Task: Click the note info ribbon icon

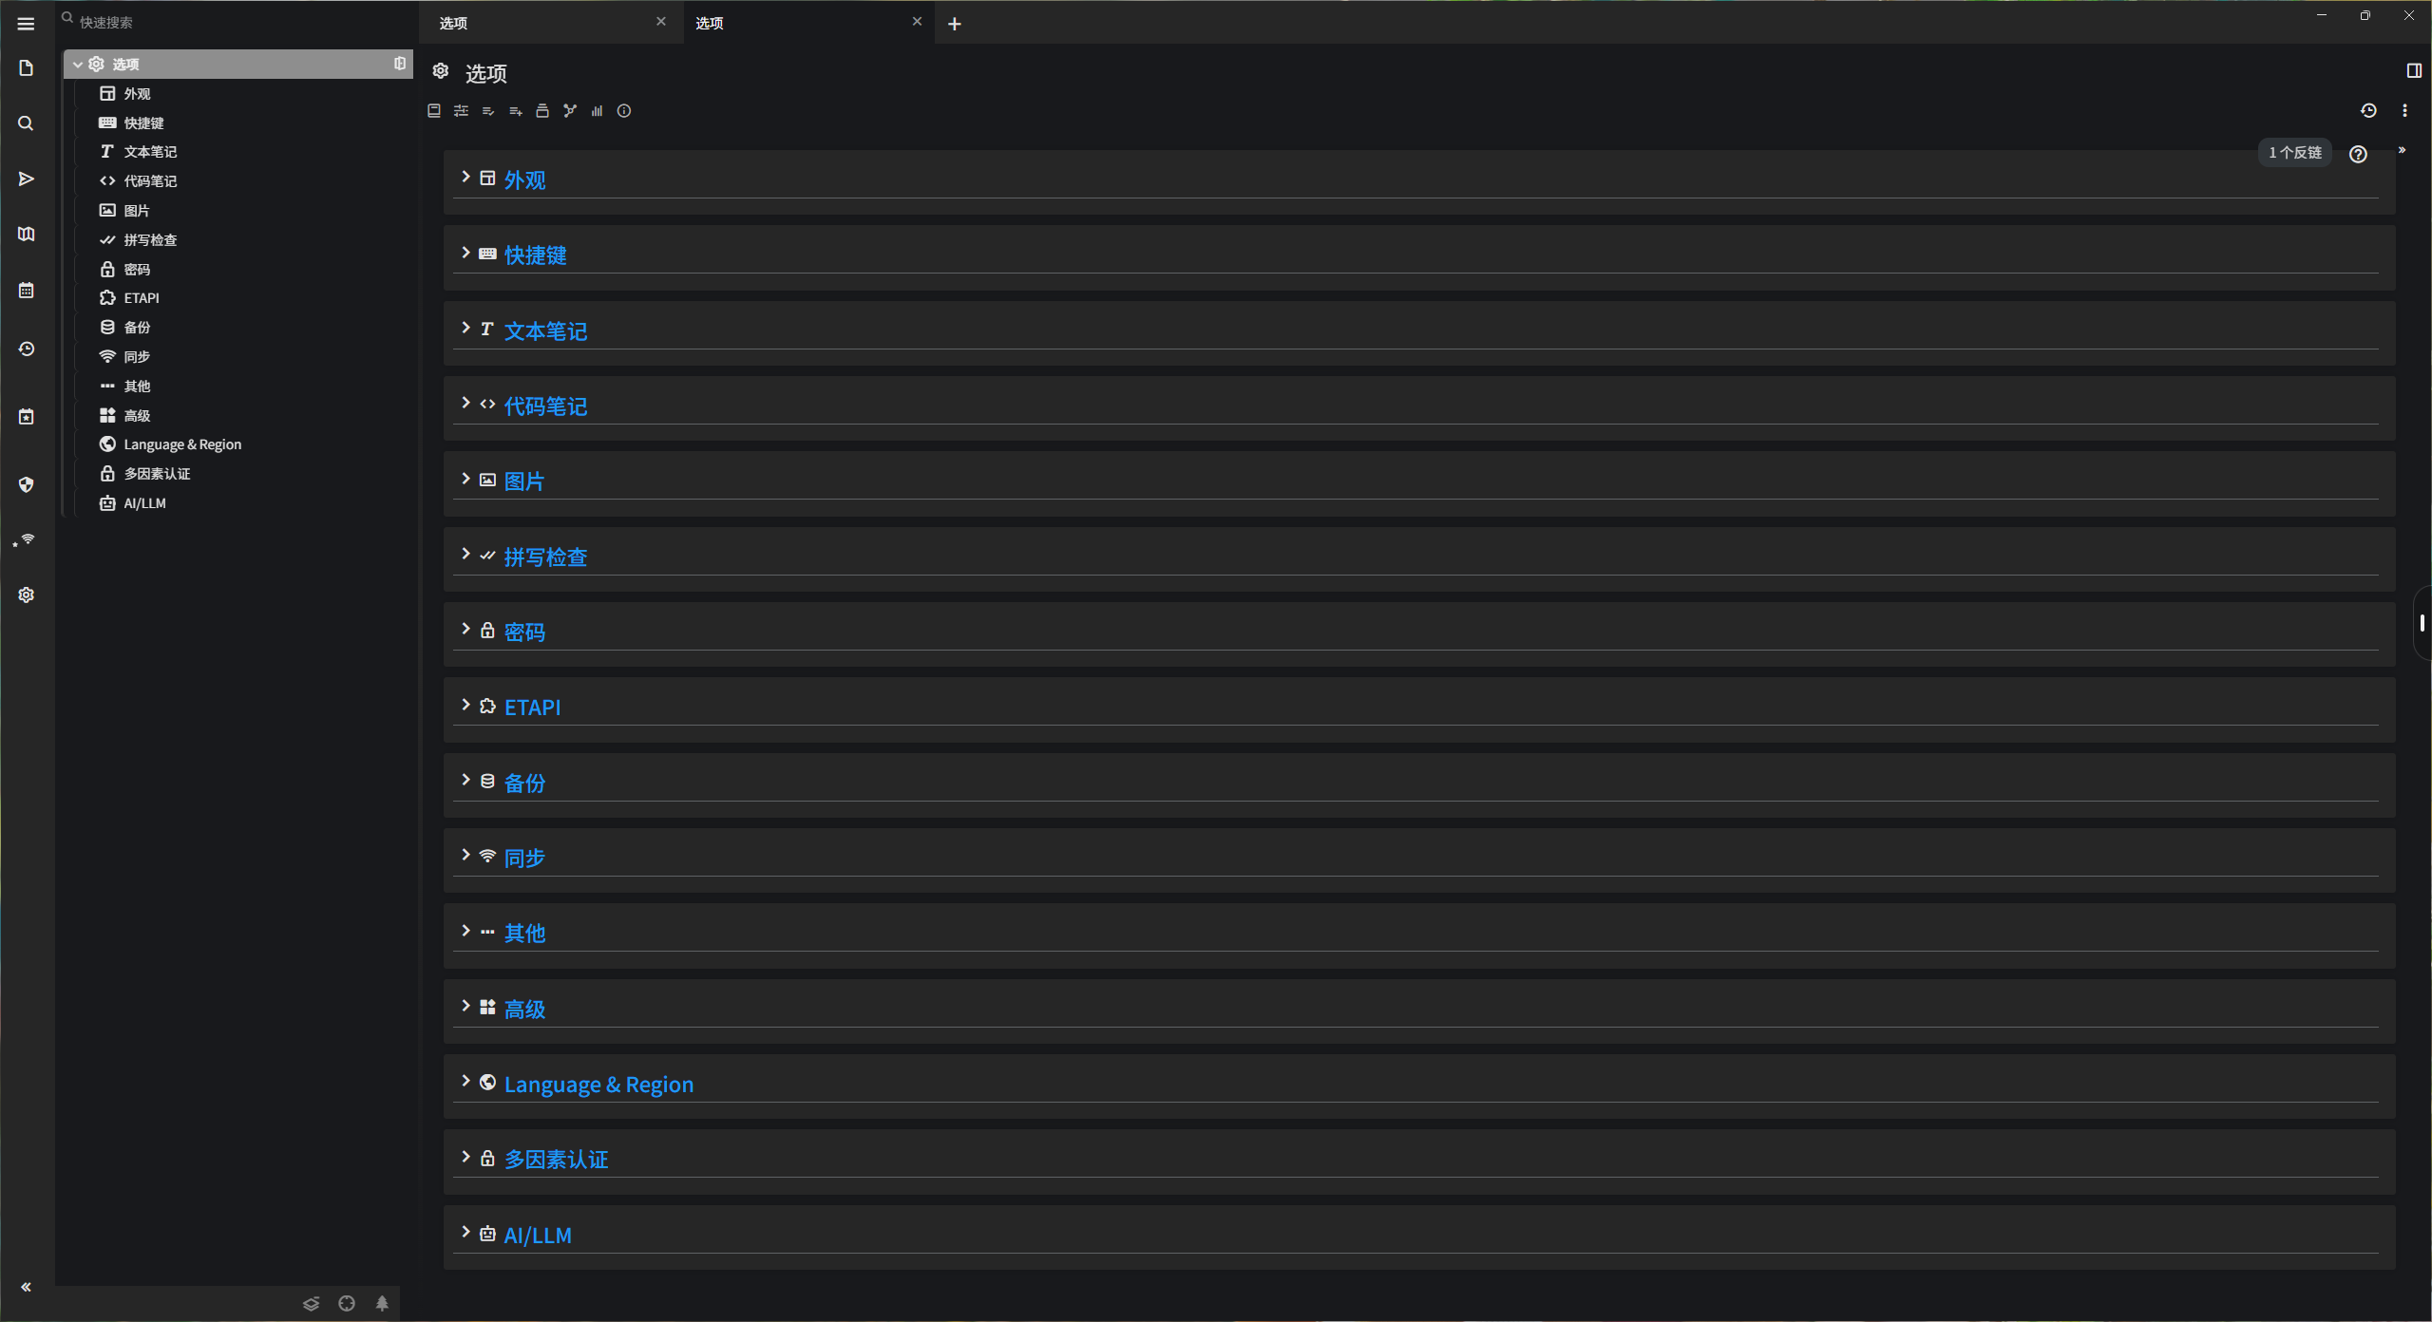Action: click(x=624, y=111)
